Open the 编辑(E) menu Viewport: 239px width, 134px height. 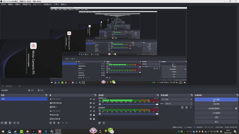click(10, 4)
